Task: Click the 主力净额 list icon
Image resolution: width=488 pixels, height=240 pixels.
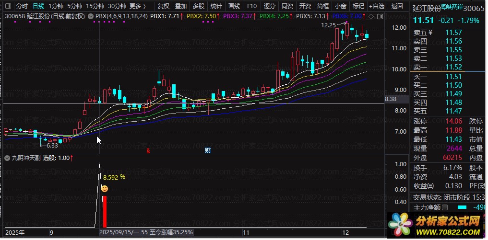Action: [x=445, y=207]
